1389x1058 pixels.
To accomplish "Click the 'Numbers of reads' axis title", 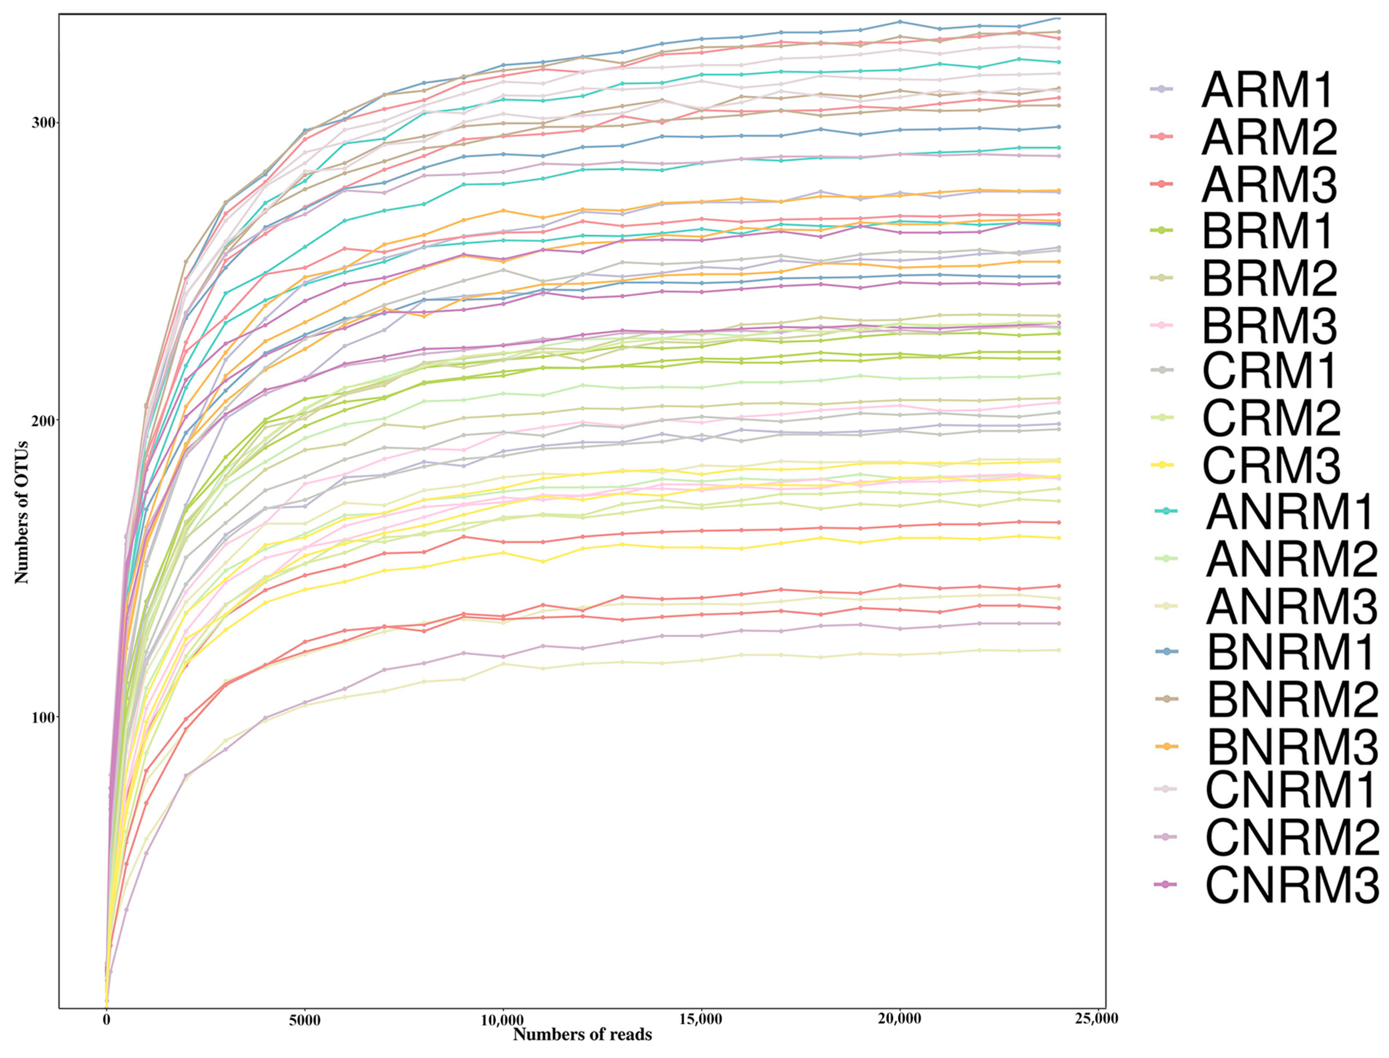I will coord(582,1034).
